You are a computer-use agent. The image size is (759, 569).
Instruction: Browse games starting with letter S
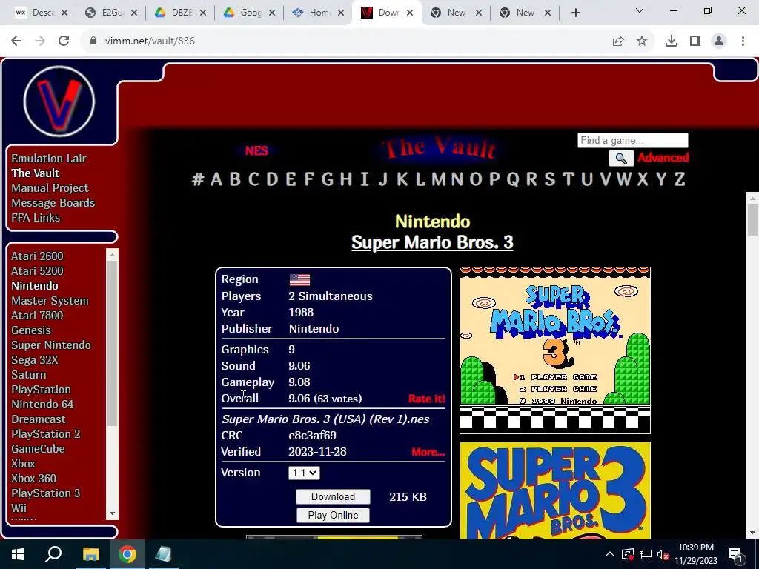coord(549,179)
